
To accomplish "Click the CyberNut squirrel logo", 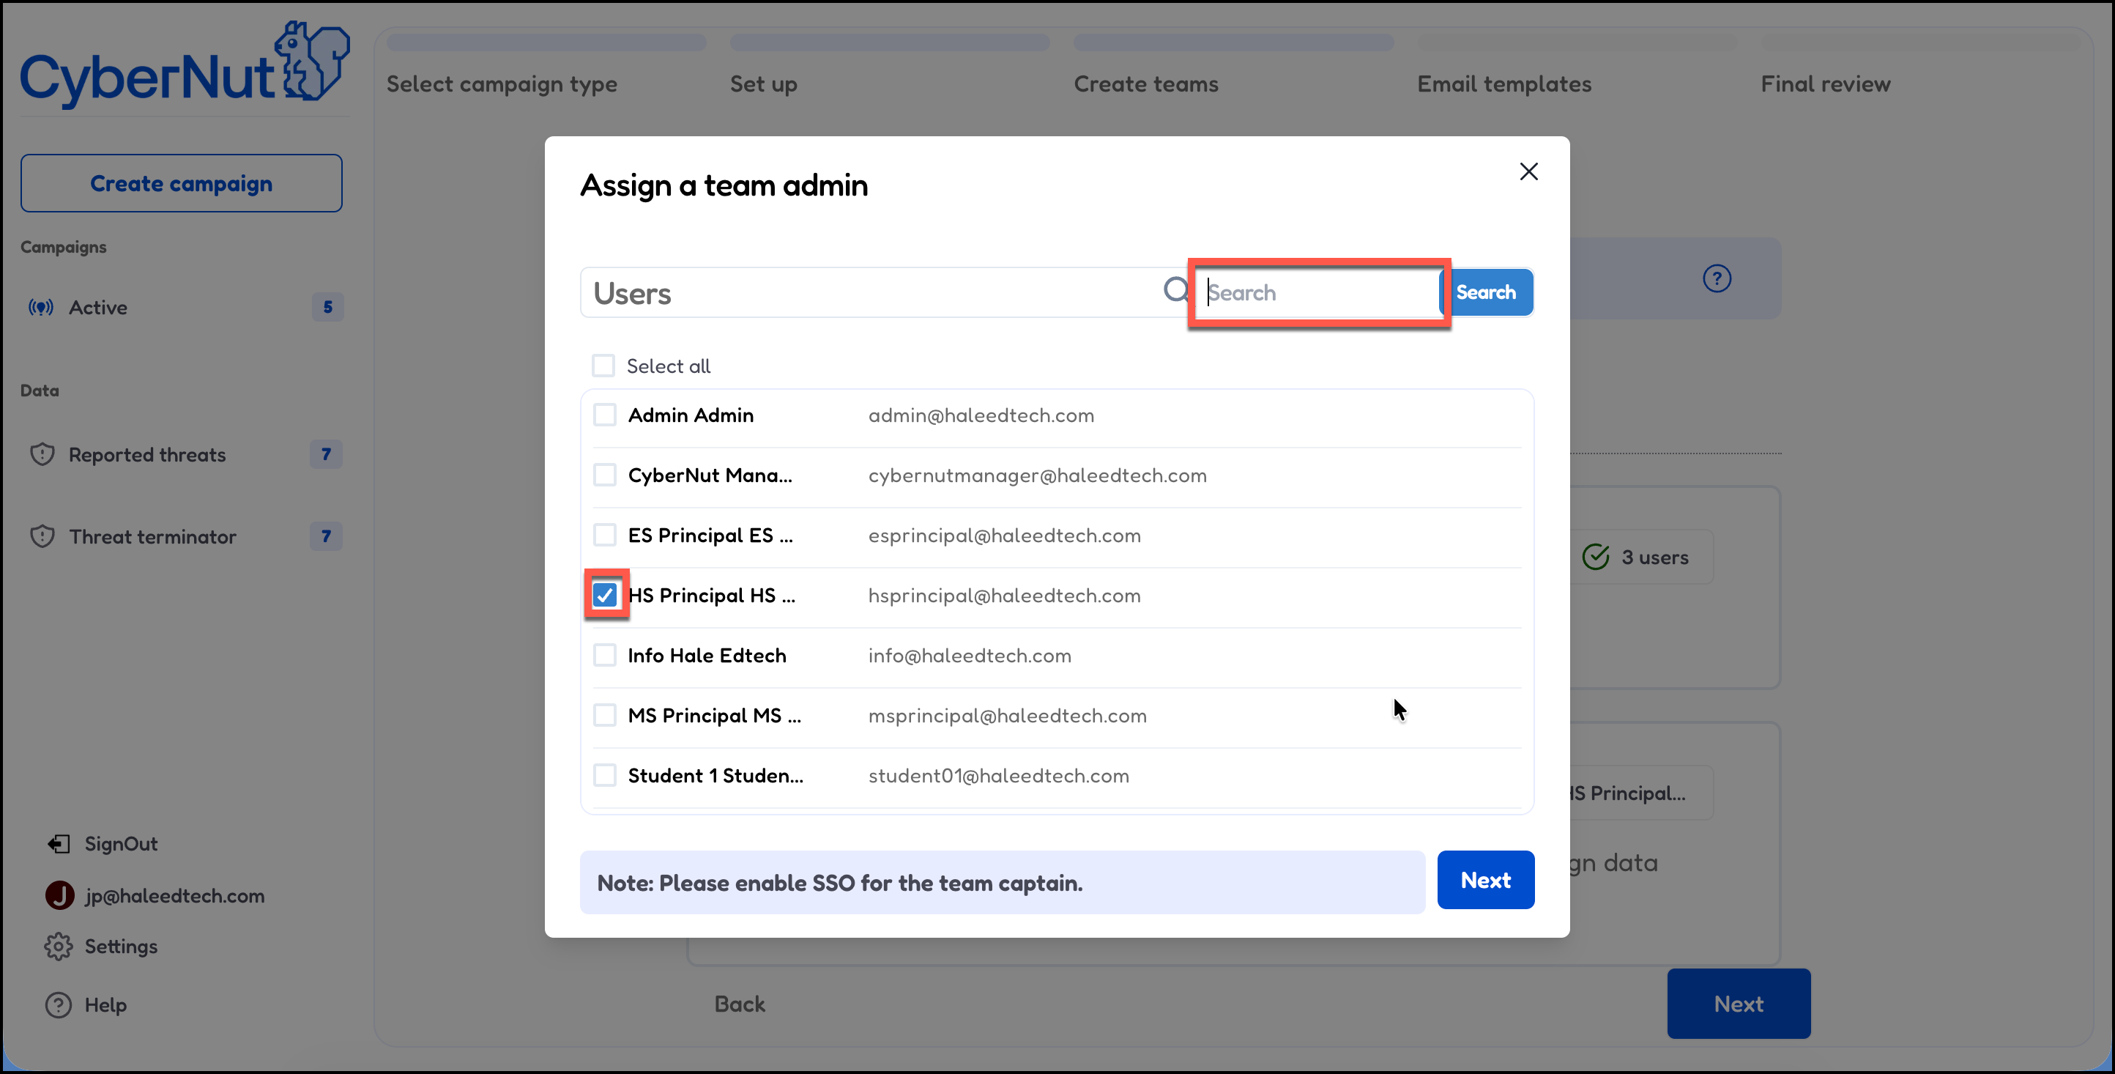I will coord(312,62).
